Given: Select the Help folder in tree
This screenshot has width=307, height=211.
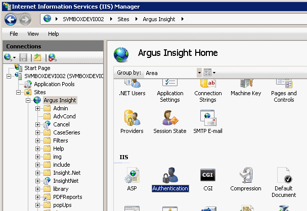Looking at the screenshot, I should tap(59, 149).
